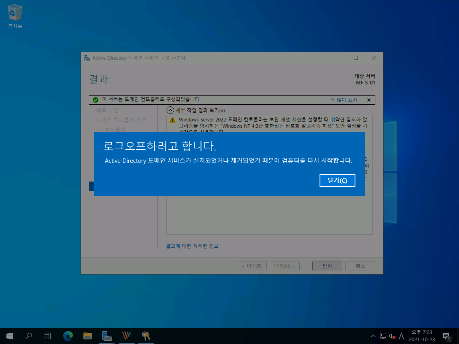459x344 pixels.
Task: Maximize the AD DS configuration wizard
Action: 356,58
